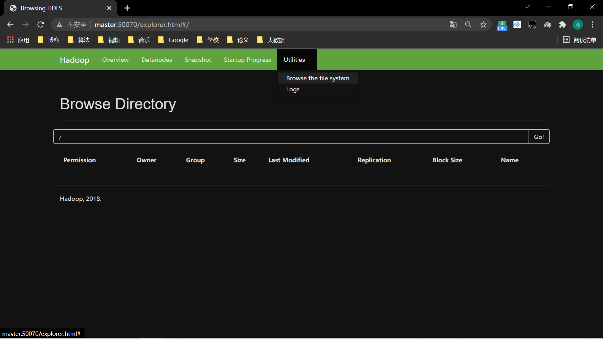The height and width of the screenshot is (339, 603).
Task: Select Logs from Utilities menu
Action: click(292, 89)
